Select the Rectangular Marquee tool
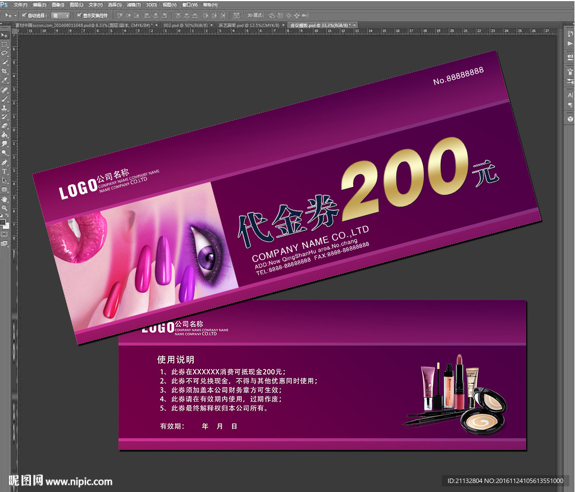575x492 pixels. coord(4,44)
